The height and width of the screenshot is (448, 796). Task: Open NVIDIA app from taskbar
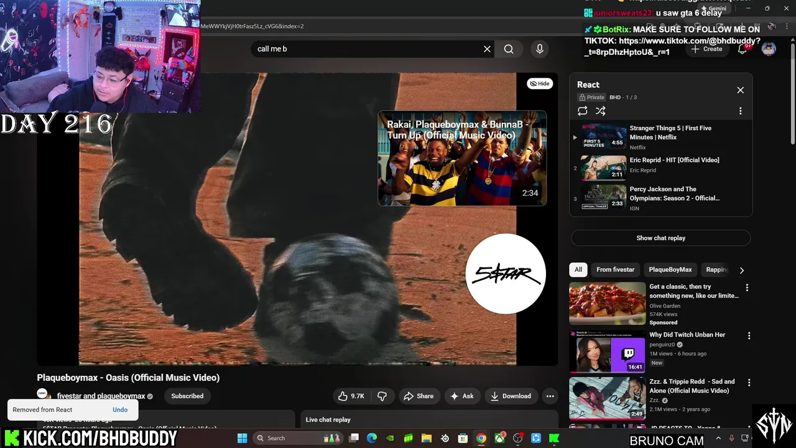[391, 438]
